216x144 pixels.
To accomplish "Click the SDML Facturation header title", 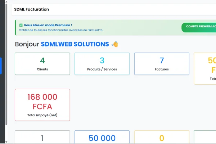I will [x=32, y=9].
